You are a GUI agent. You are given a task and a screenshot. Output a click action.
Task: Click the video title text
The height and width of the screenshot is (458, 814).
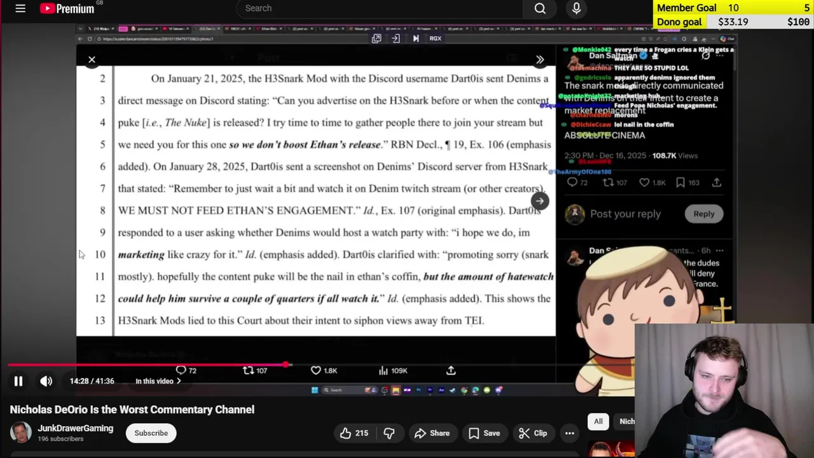132,410
